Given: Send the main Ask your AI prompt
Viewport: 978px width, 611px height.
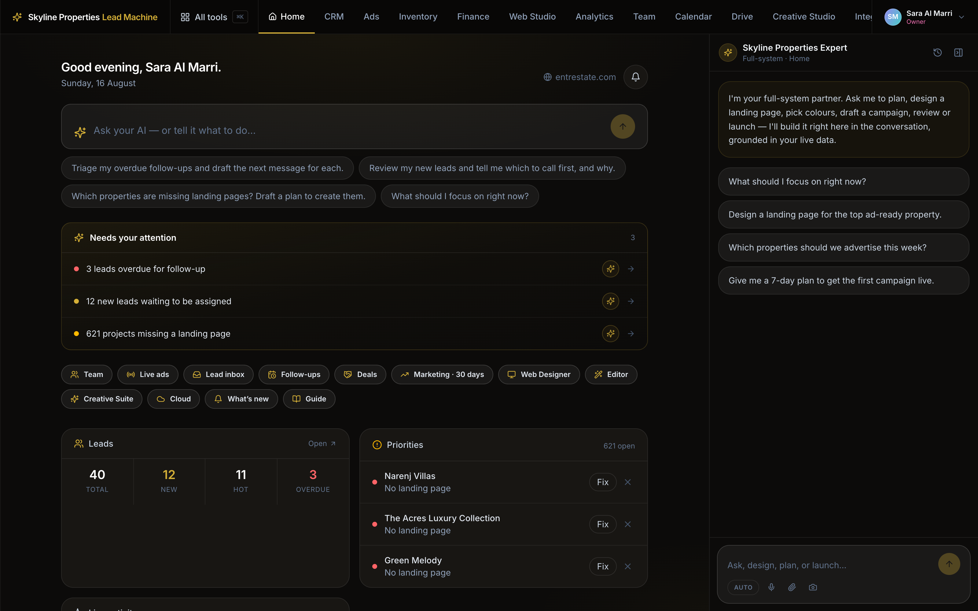Looking at the screenshot, I should pos(622,126).
